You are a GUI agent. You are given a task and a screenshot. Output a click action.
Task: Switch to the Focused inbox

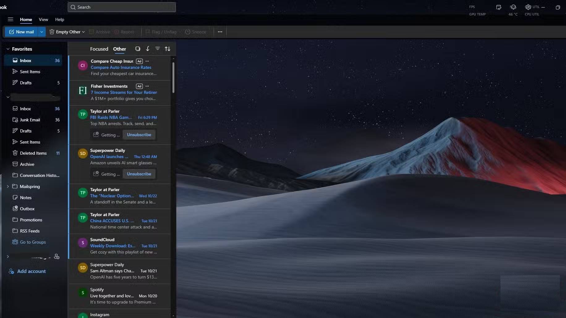pos(99,49)
